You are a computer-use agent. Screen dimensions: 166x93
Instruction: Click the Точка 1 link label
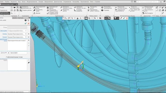[x=5, y=34]
